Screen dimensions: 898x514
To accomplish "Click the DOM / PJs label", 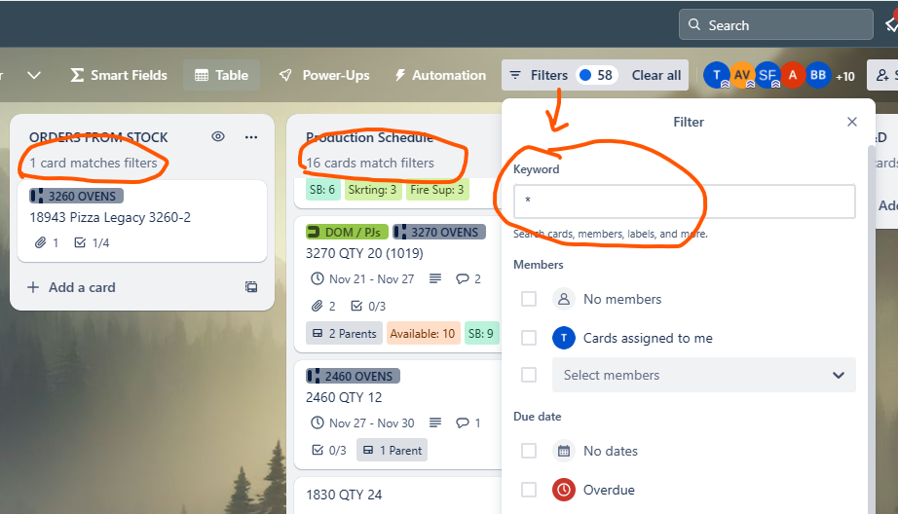I will tap(347, 232).
